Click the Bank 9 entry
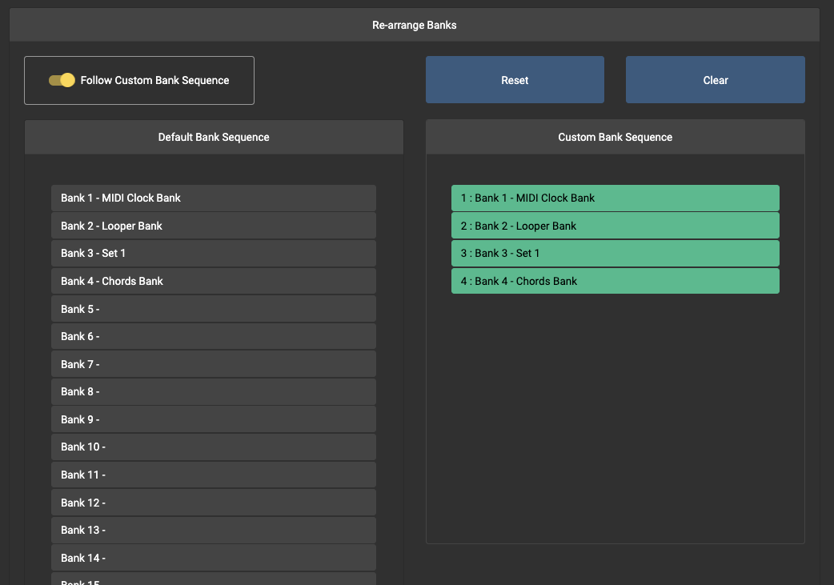 coord(213,419)
